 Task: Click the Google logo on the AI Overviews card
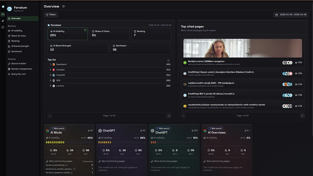click(x=205, y=131)
